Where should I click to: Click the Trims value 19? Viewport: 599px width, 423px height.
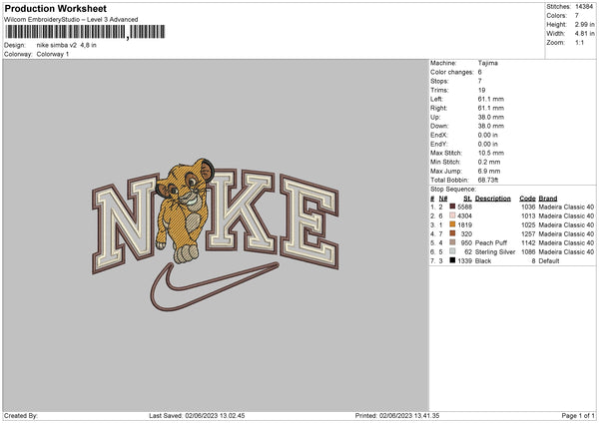coord(482,90)
